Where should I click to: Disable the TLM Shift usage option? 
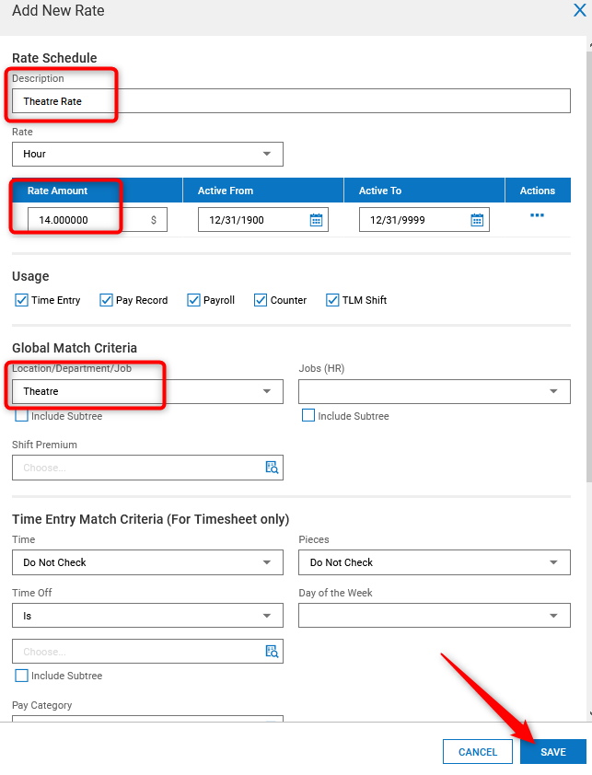[331, 300]
